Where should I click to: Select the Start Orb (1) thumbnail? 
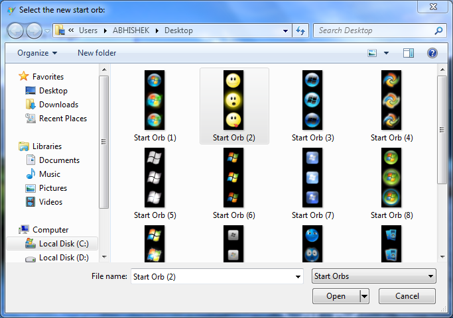[x=155, y=100]
